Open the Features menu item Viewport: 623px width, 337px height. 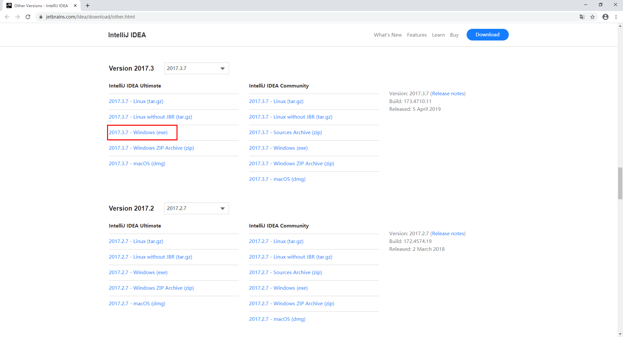tap(417, 35)
